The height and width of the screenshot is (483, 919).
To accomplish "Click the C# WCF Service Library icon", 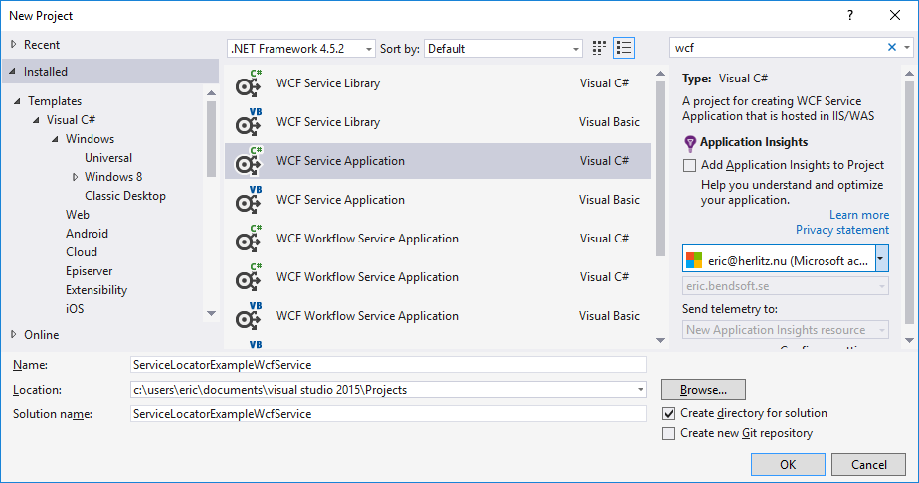I will [248, 84].
